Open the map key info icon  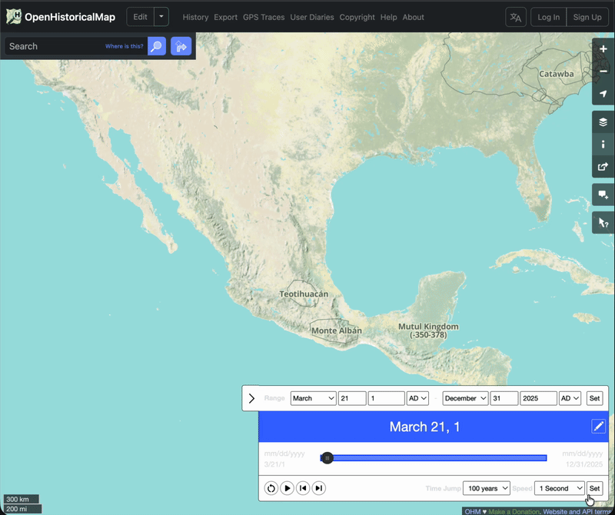(x=603, y=145)
